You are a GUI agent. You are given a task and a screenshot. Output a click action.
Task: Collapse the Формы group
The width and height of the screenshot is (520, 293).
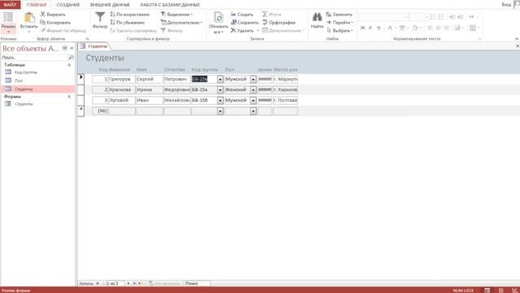[x=69, y=96]
